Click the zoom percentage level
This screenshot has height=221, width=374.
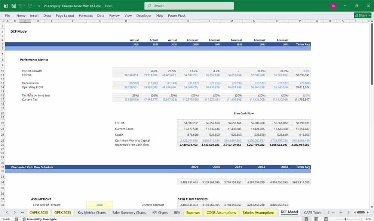(x=368, y=219)
